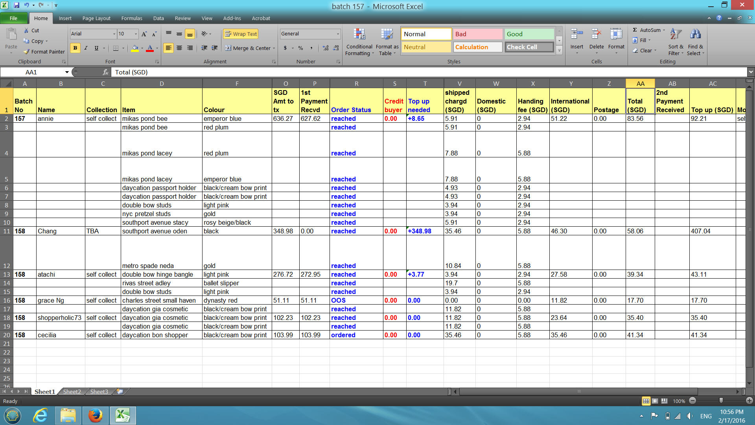Apply the Good cell style
The height and width of the screenshot is (425, 755).
529,34
